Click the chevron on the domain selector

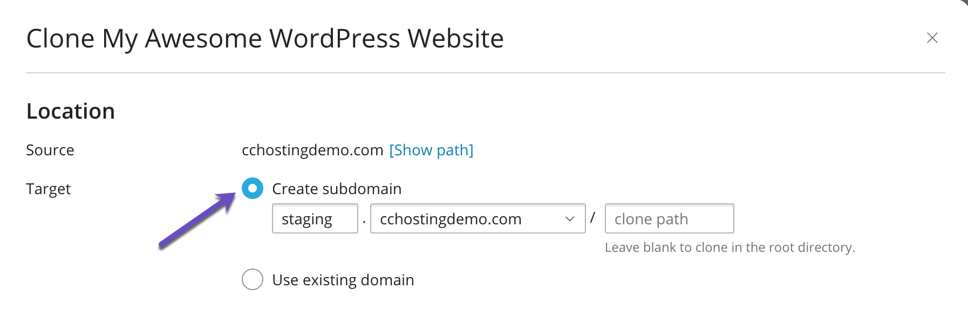(570, 218)
